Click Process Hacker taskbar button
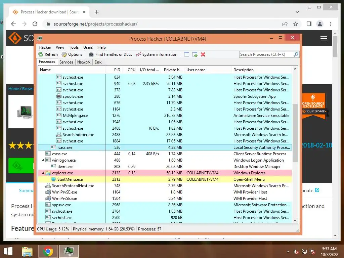This screenshot has width=344, height=258. [x=69, y=251]
